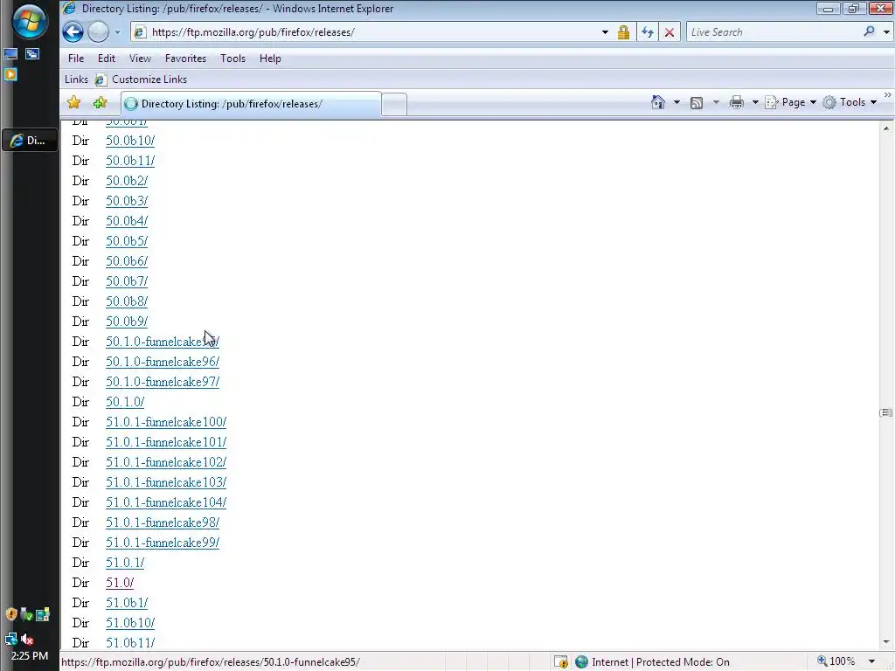Click the muted volume tray icon
Viewport: 895px width, 671px height.
[x=27, y=639]
